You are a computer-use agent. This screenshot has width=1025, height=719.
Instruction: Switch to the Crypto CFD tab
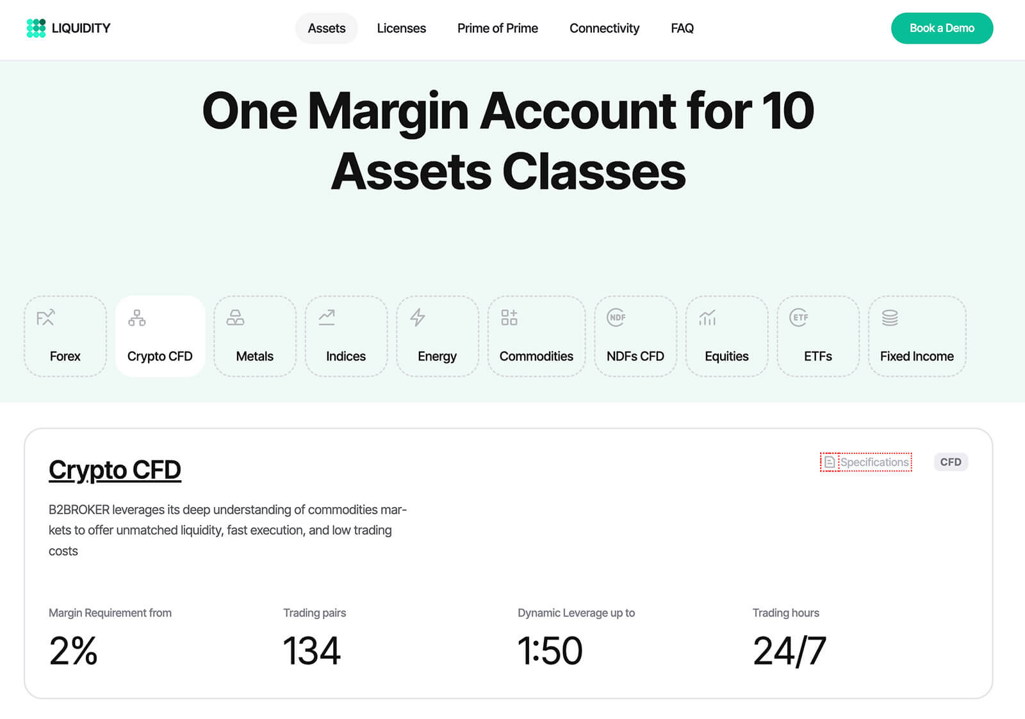(x=160, y=337)
